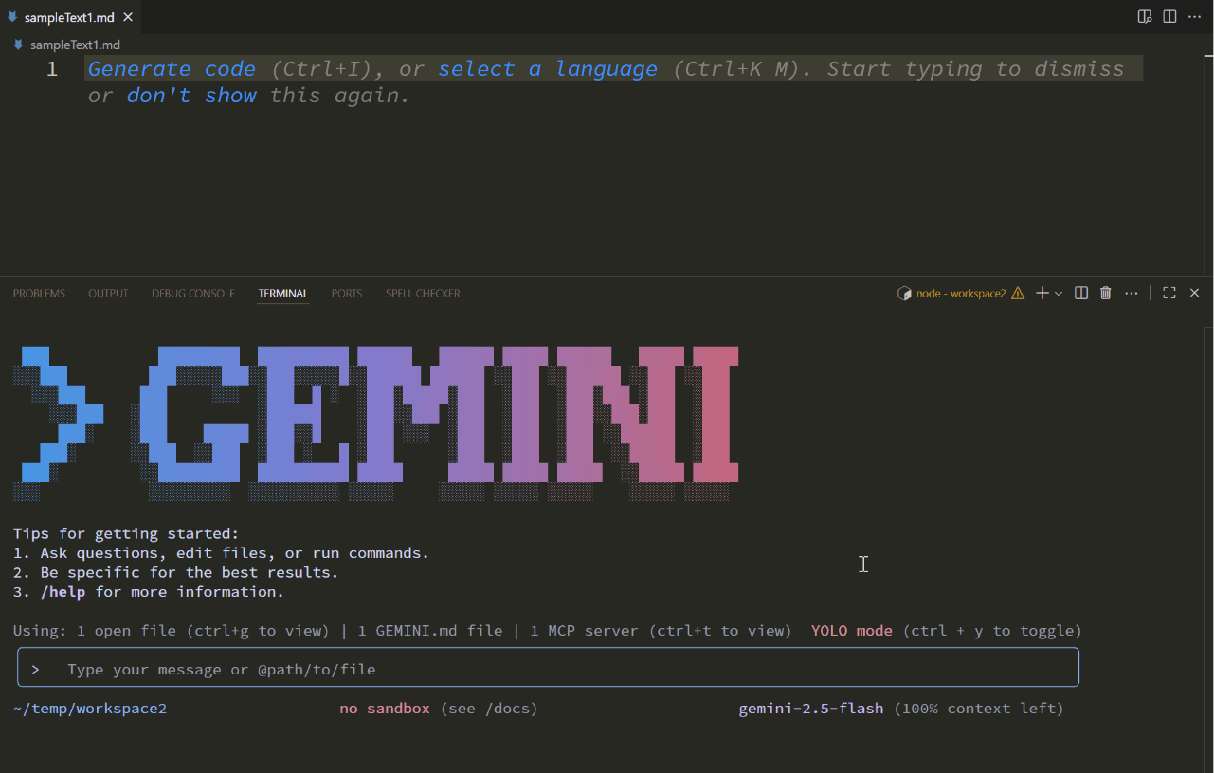Click the terminal warning triangle icon
This screenshot has height=773, width=1214.
[1018, 294]
